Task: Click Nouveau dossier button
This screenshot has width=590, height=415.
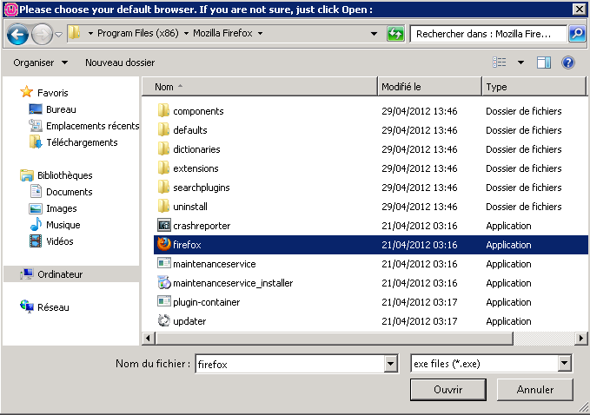Action: 120,63
